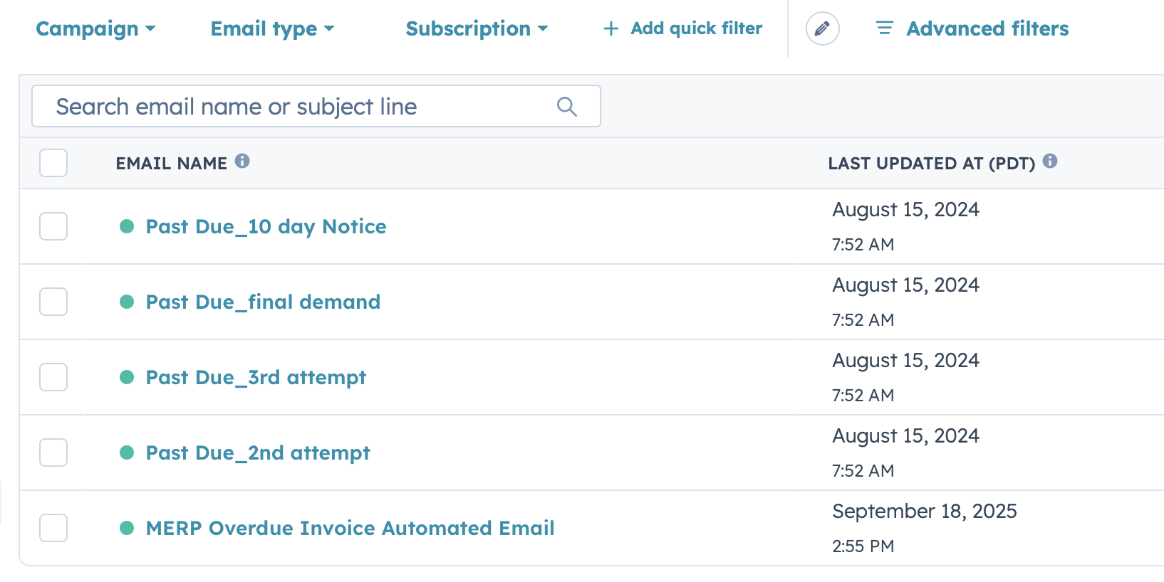Open the Past Due_3rd attempt email
The width and height of the screenshot is (1164, 582).
coord(255,377)
